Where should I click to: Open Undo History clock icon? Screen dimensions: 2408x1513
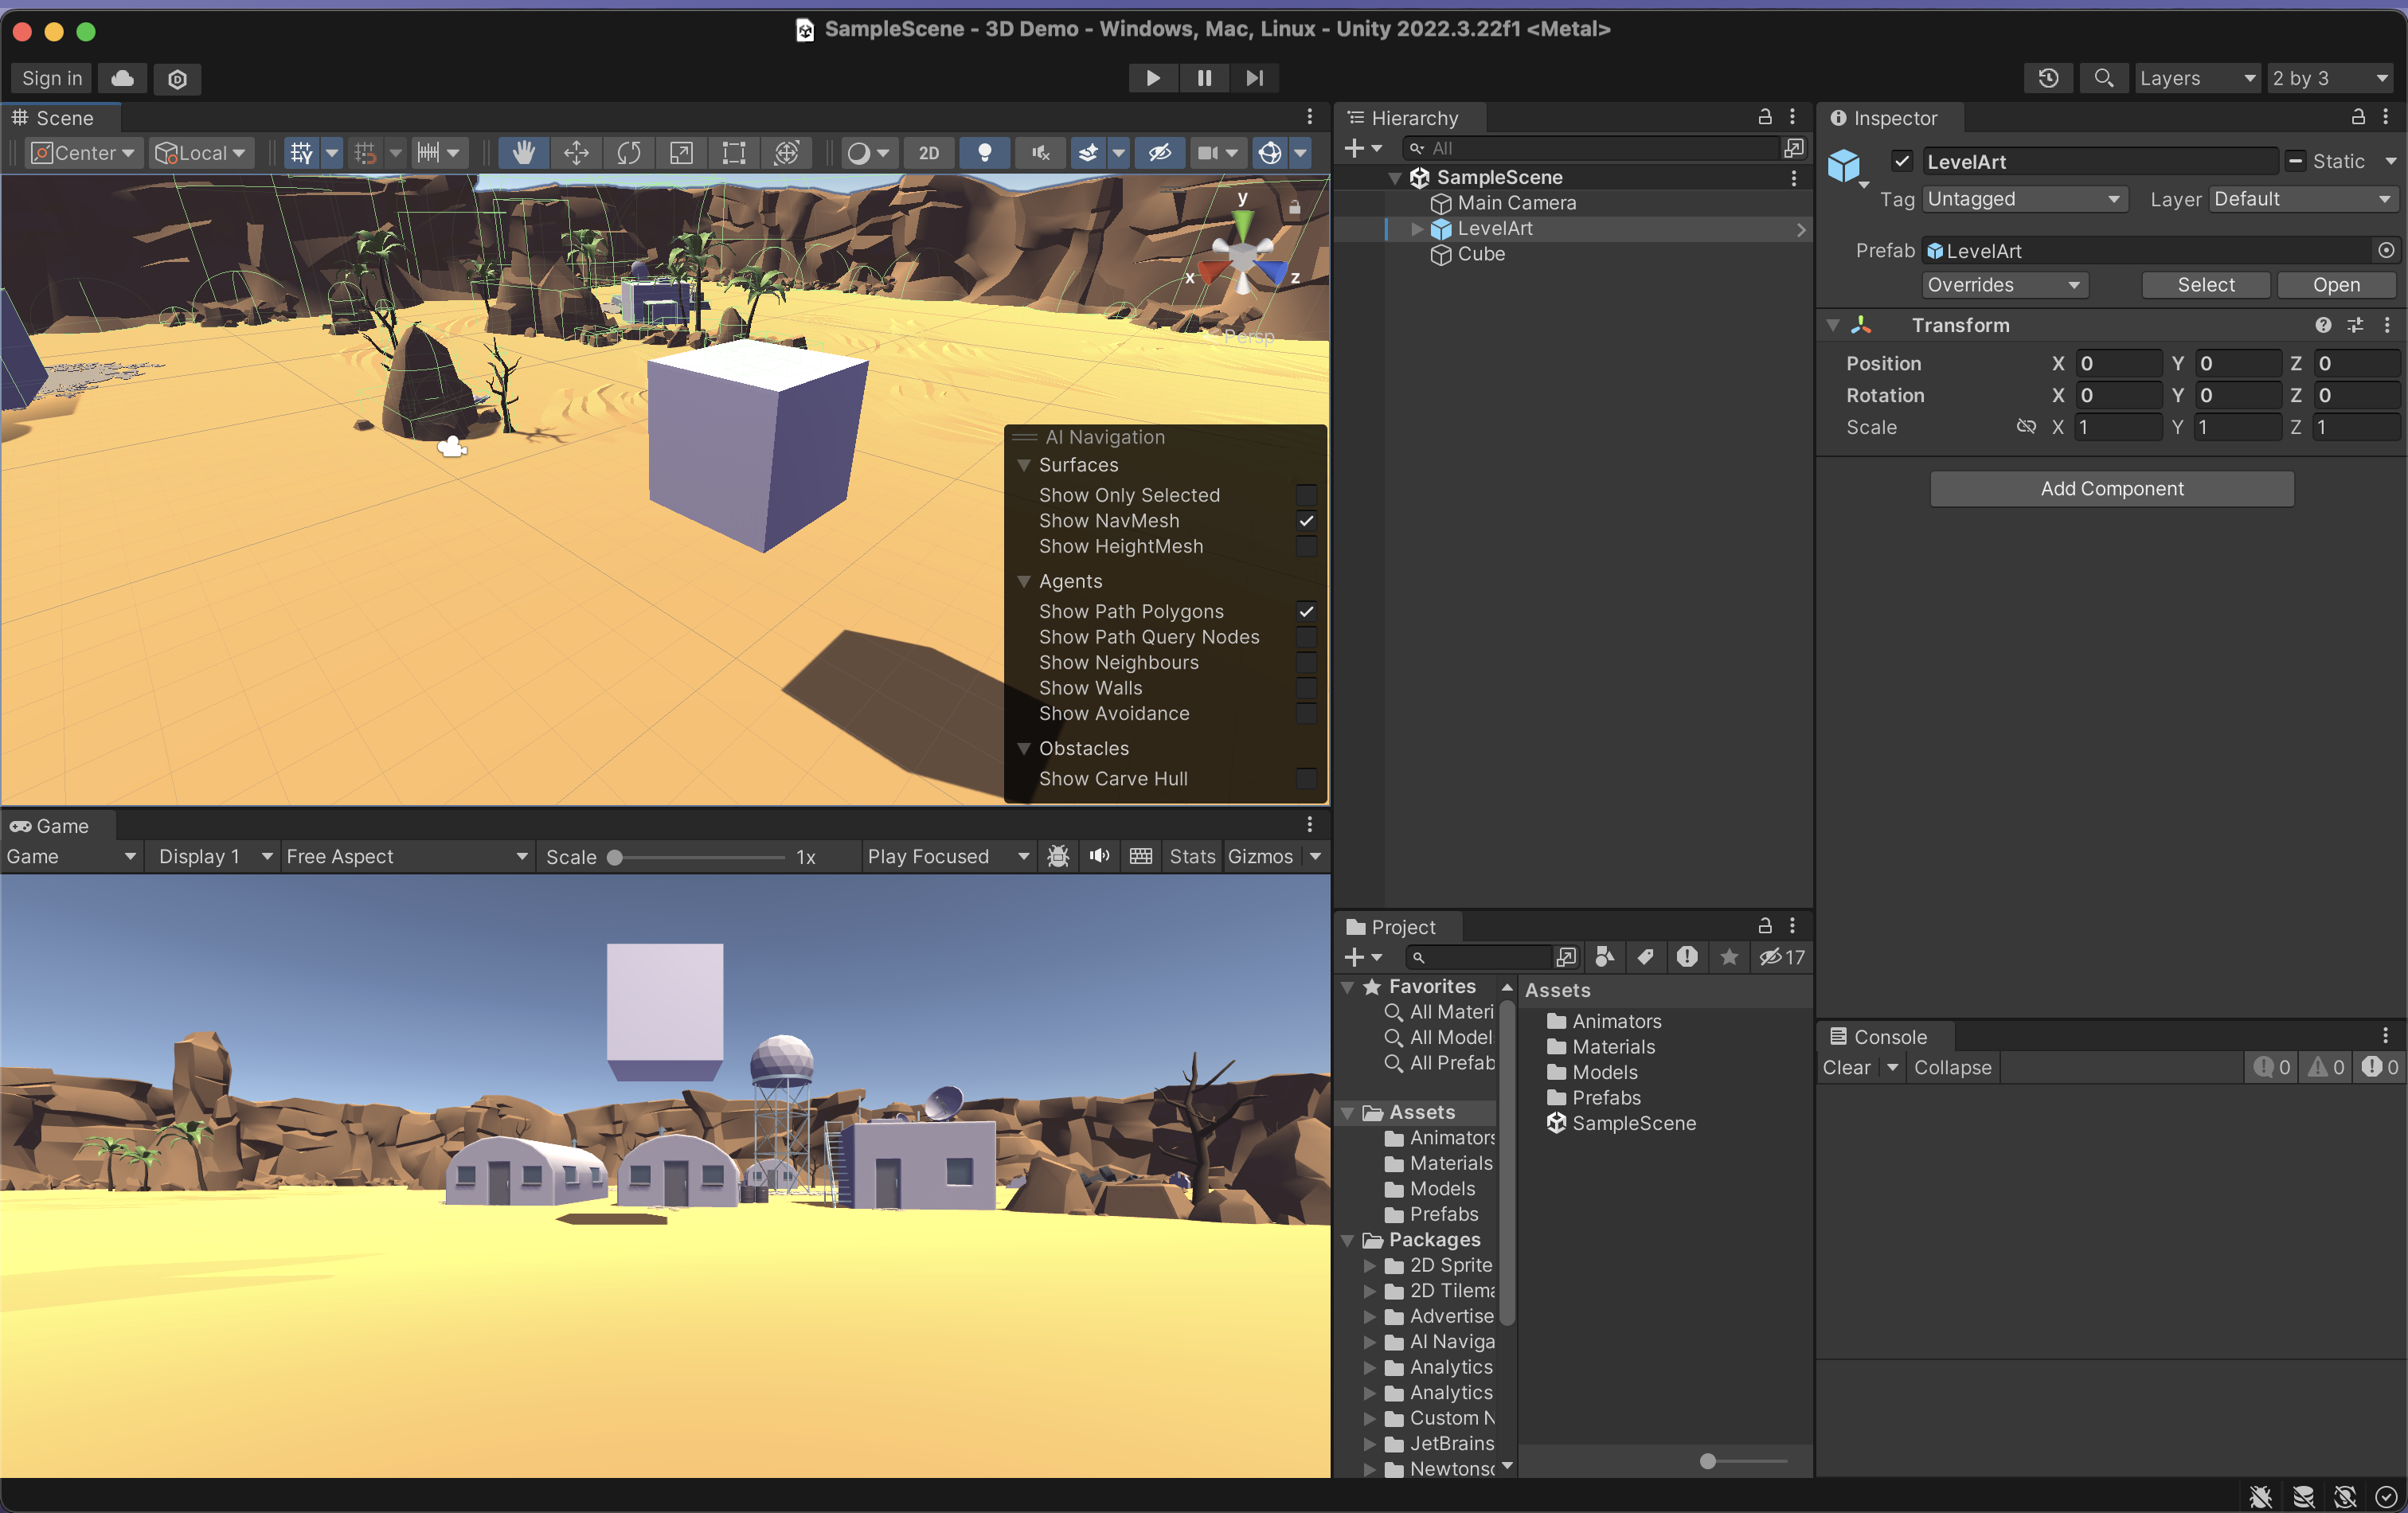tap(2048, 78)
